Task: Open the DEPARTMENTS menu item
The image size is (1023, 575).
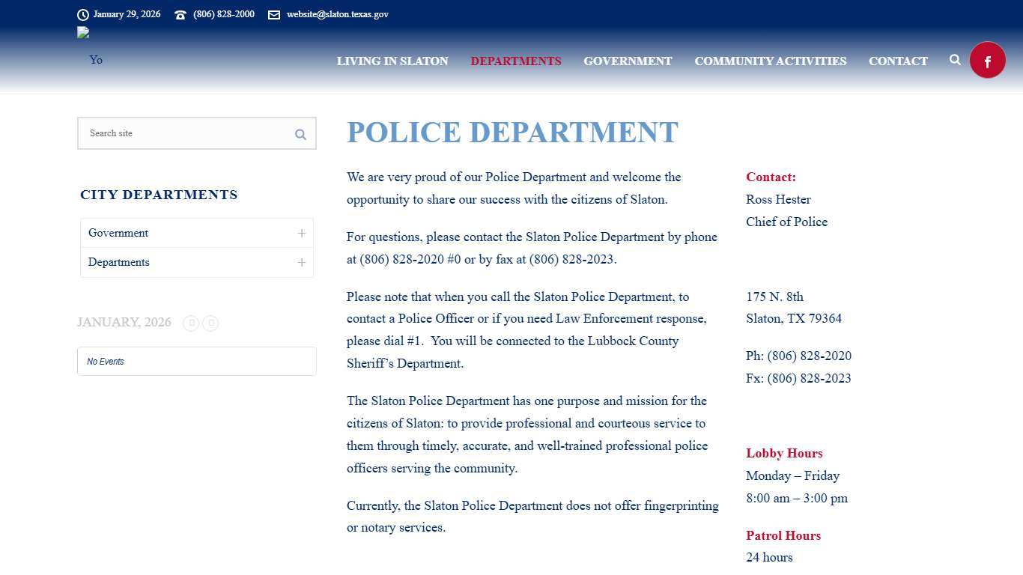Action: pyautogui.click(x=515, y=61)
